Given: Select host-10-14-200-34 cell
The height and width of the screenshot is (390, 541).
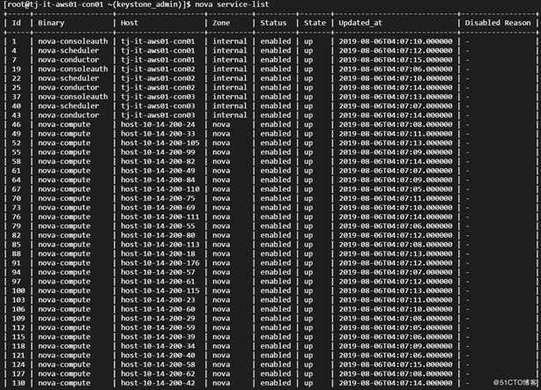Looking at the screenshot, I should pyautogui.click(x=158, y=346).
